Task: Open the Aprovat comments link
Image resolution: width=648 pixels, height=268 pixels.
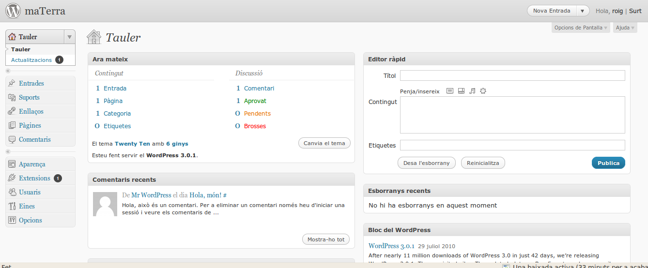Action: (255, 101)
